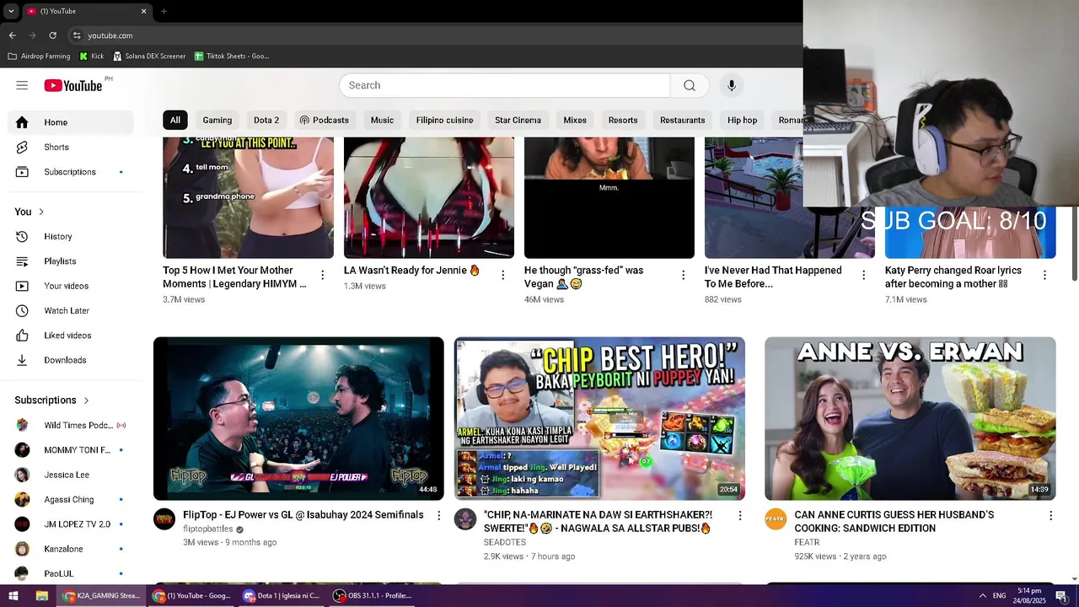1079x607 pixels.
Task: Open Kanzalone subscription channel
Action: (71, 549)
